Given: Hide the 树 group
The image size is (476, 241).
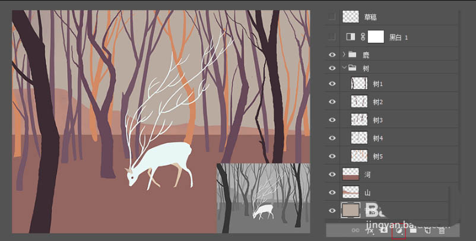Looking at the screenshot, I should [332, 68].
